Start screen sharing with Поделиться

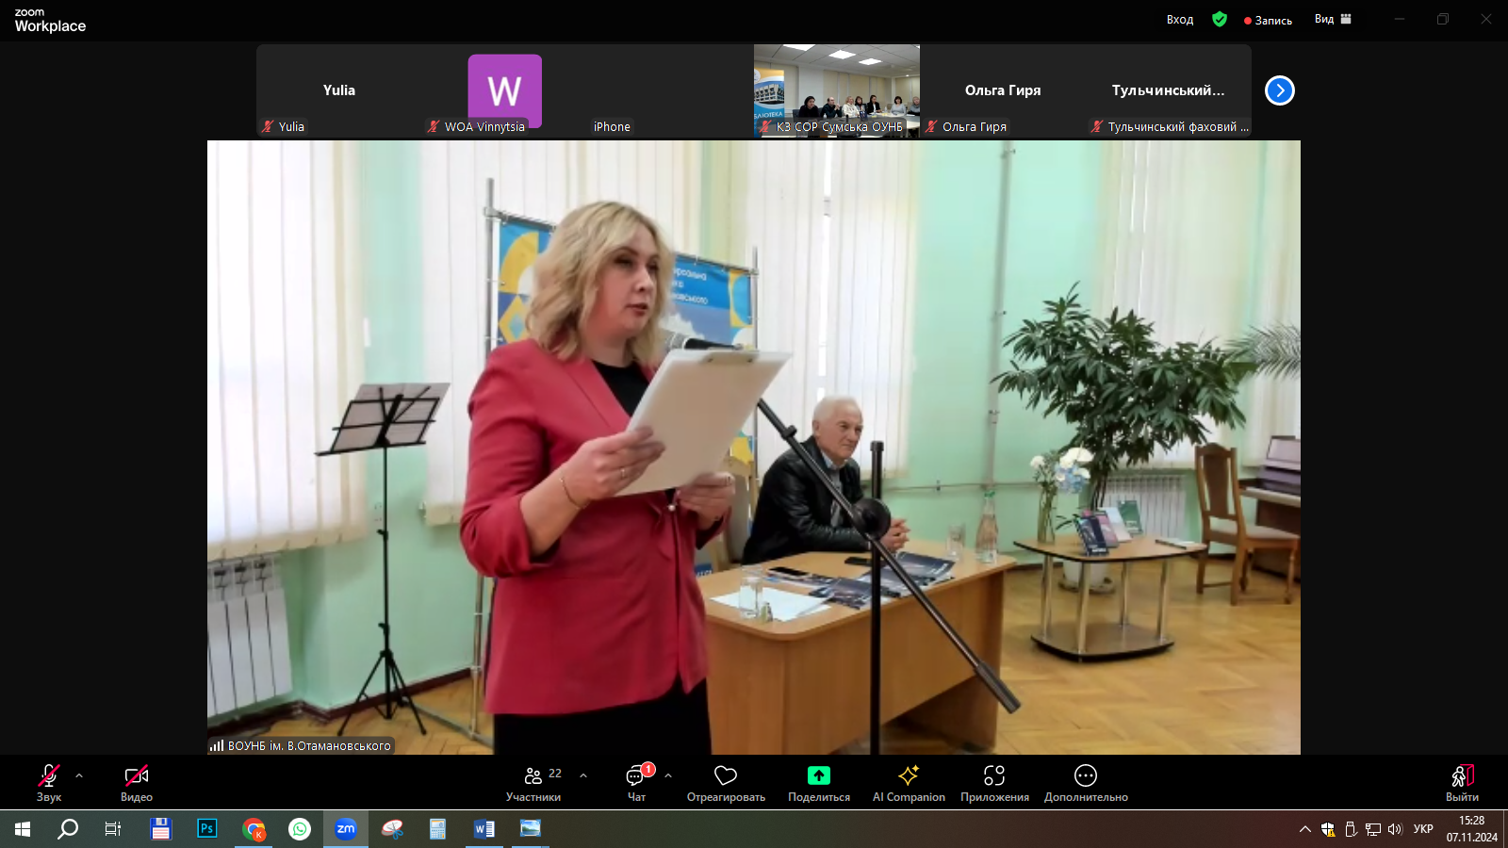[818, 782]
